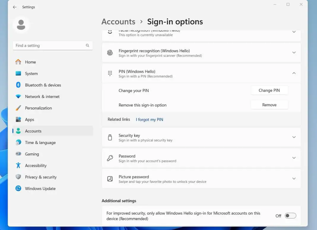
Task: Click the Find a setting search box
Action: coord(52,45)
